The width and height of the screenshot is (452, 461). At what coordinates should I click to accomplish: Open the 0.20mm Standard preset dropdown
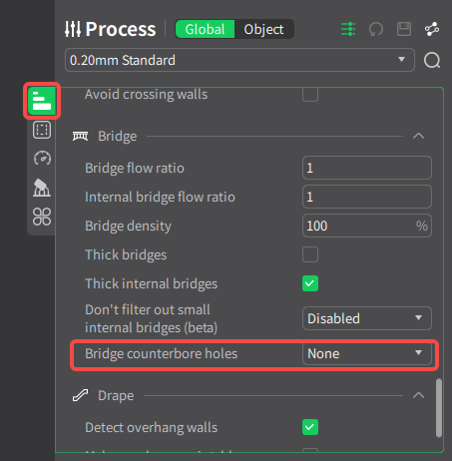(x=239, y=60)
